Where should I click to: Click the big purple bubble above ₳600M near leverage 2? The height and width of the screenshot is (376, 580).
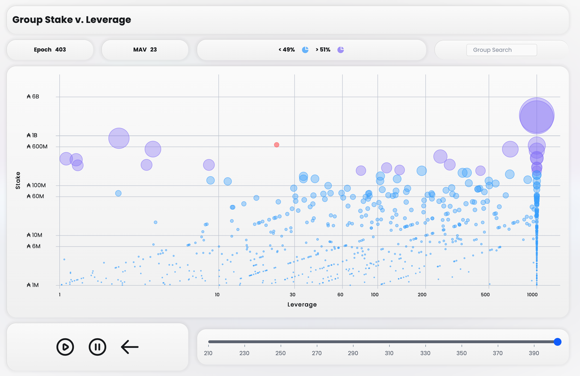[119, 138]
